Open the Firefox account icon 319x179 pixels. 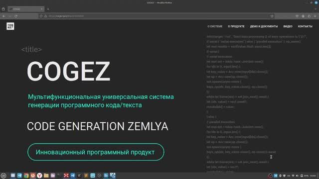click(x=303, y=16)
